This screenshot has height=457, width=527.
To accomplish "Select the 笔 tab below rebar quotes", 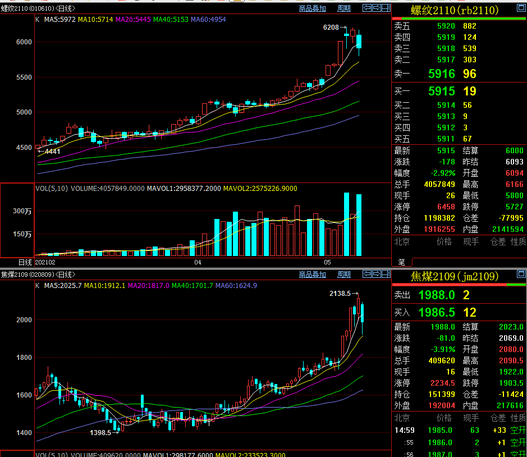I will (402, 262).
